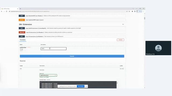The image size is (172, 96).
Task: Close the current browser tab
Action: 17,9
